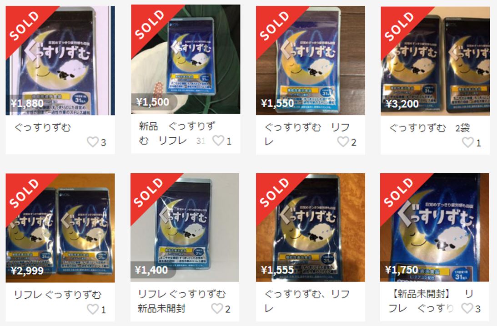Open the ¥1,750 close-up product photo
Viewport: 497px width, 326px height.
[435, 227]
